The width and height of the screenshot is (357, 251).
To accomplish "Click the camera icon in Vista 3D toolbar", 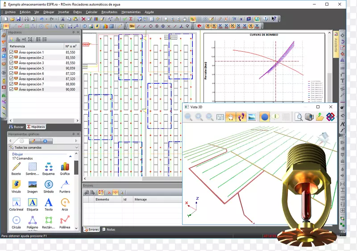I will (x=309, y=117).
